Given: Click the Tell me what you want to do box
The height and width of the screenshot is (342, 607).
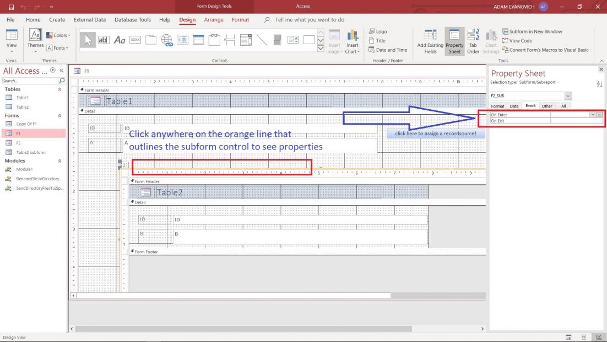Looking at the screenshot, I should [310, 20].
